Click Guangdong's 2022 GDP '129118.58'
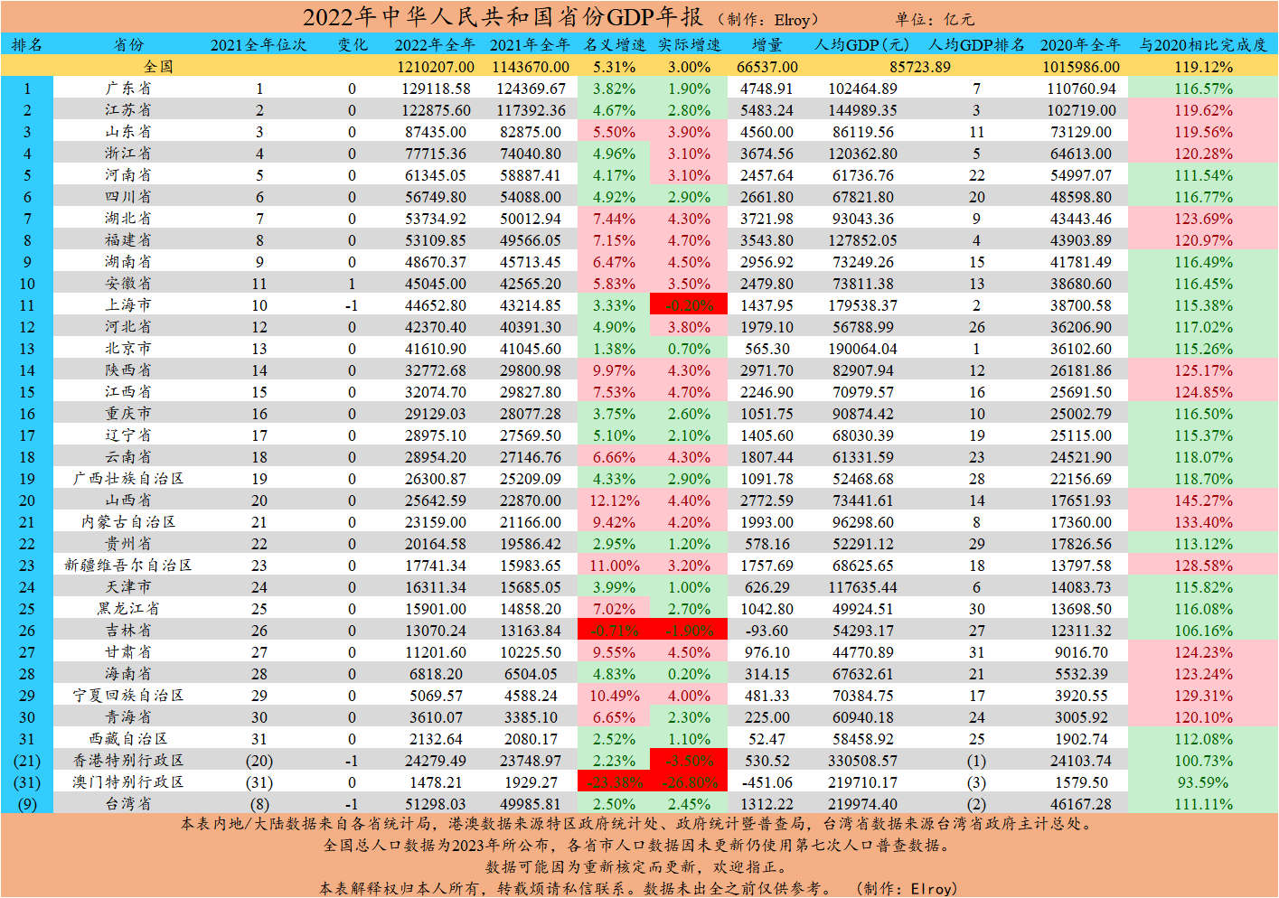Viewport: 1279px width, 898px height. pos(437,89)
